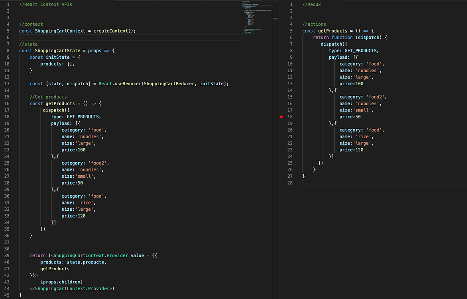Focus the left editor pane with React Context code
Viewport: 467px width, 299px height.
point(127,190)
